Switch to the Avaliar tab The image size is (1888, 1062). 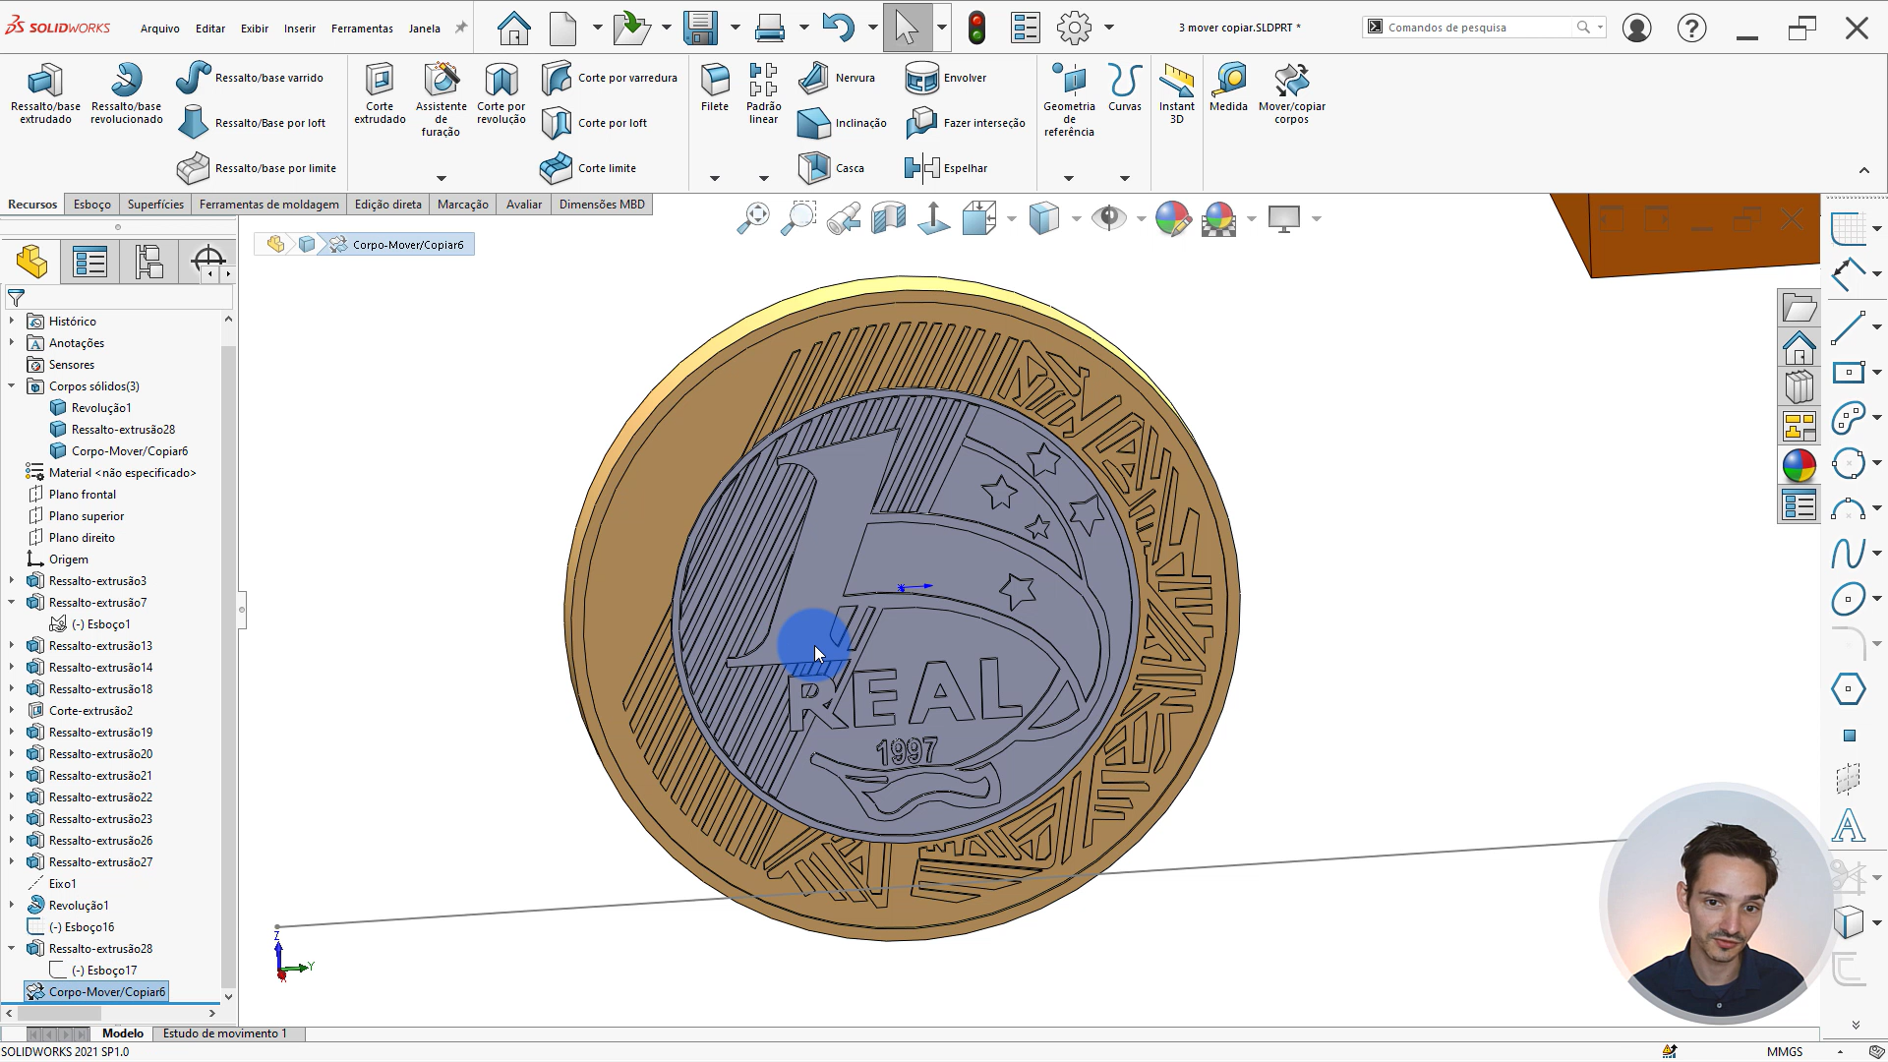click(x=524, y=205)
